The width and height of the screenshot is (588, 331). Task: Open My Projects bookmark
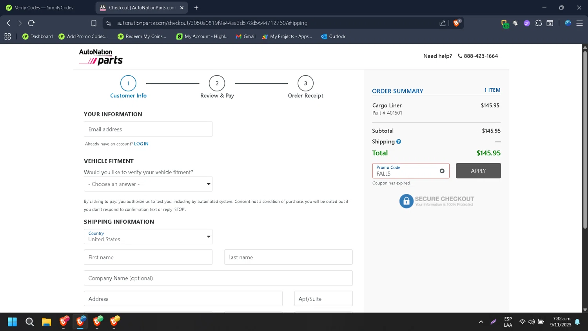[x=287, y=36]
